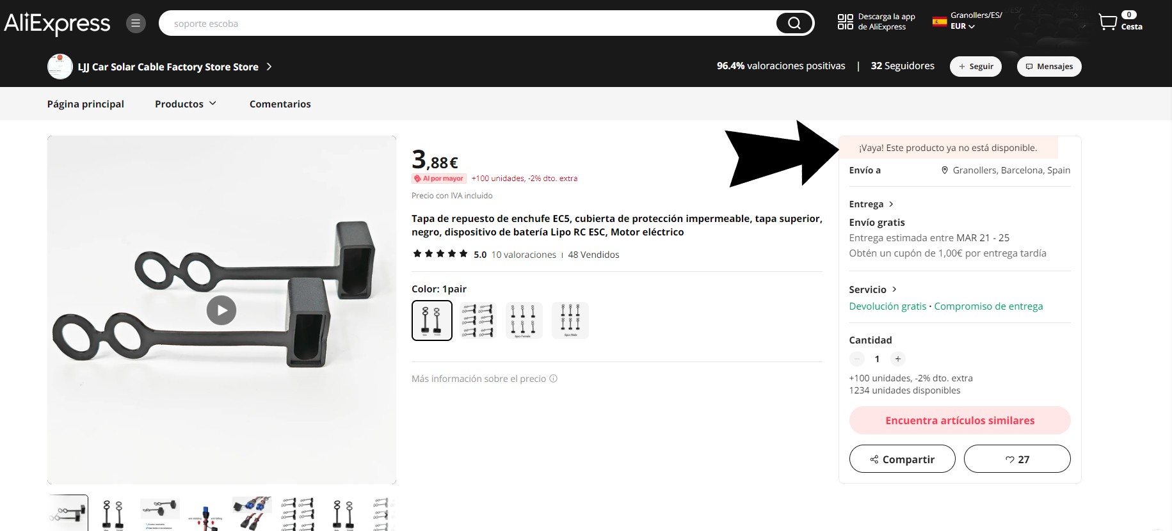This screenshot has height=531, width=1172.
Task: Click the search magnifier button
Action: pyautogui.click(x=794, y=23)
